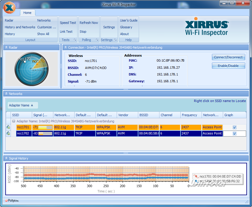Collapse the Signal History panel

pyautogui.click(x=6, y=158)
